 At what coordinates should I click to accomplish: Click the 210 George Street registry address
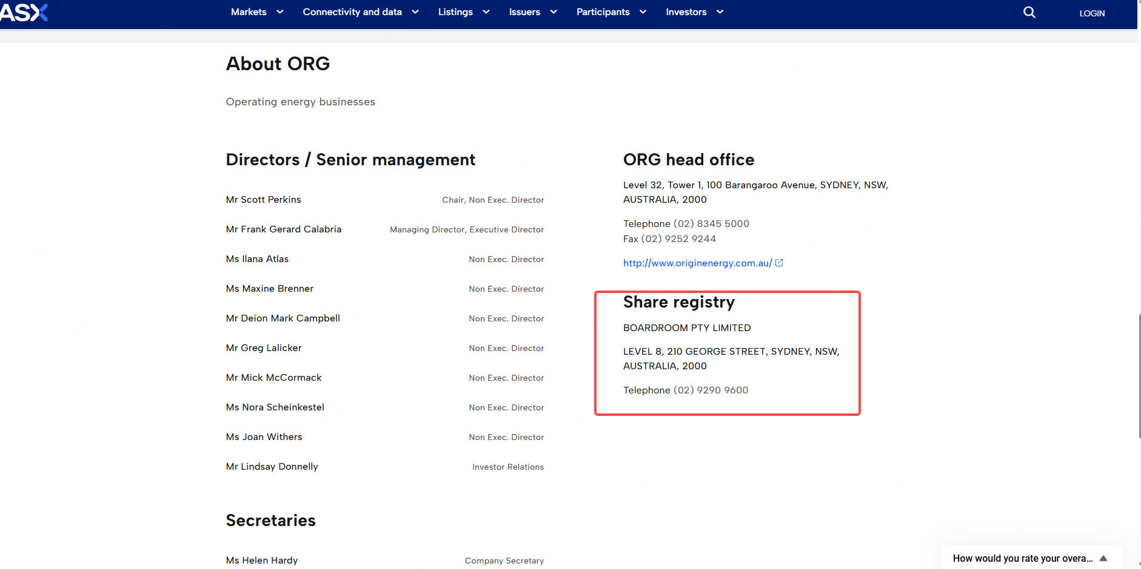coord(731,359)
